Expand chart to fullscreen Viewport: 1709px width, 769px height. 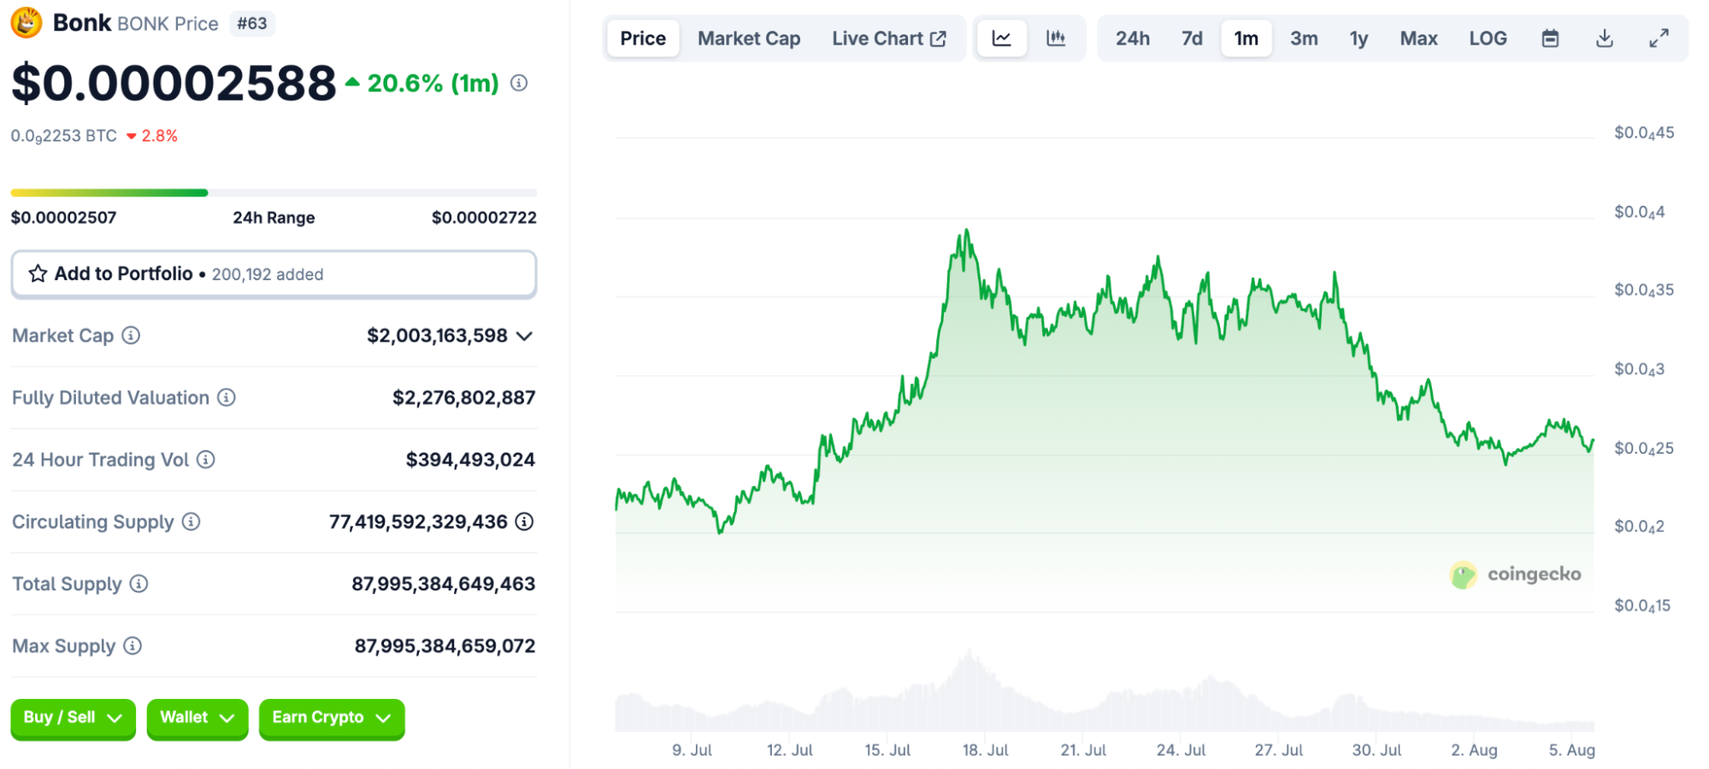[x=1659, y=38]
